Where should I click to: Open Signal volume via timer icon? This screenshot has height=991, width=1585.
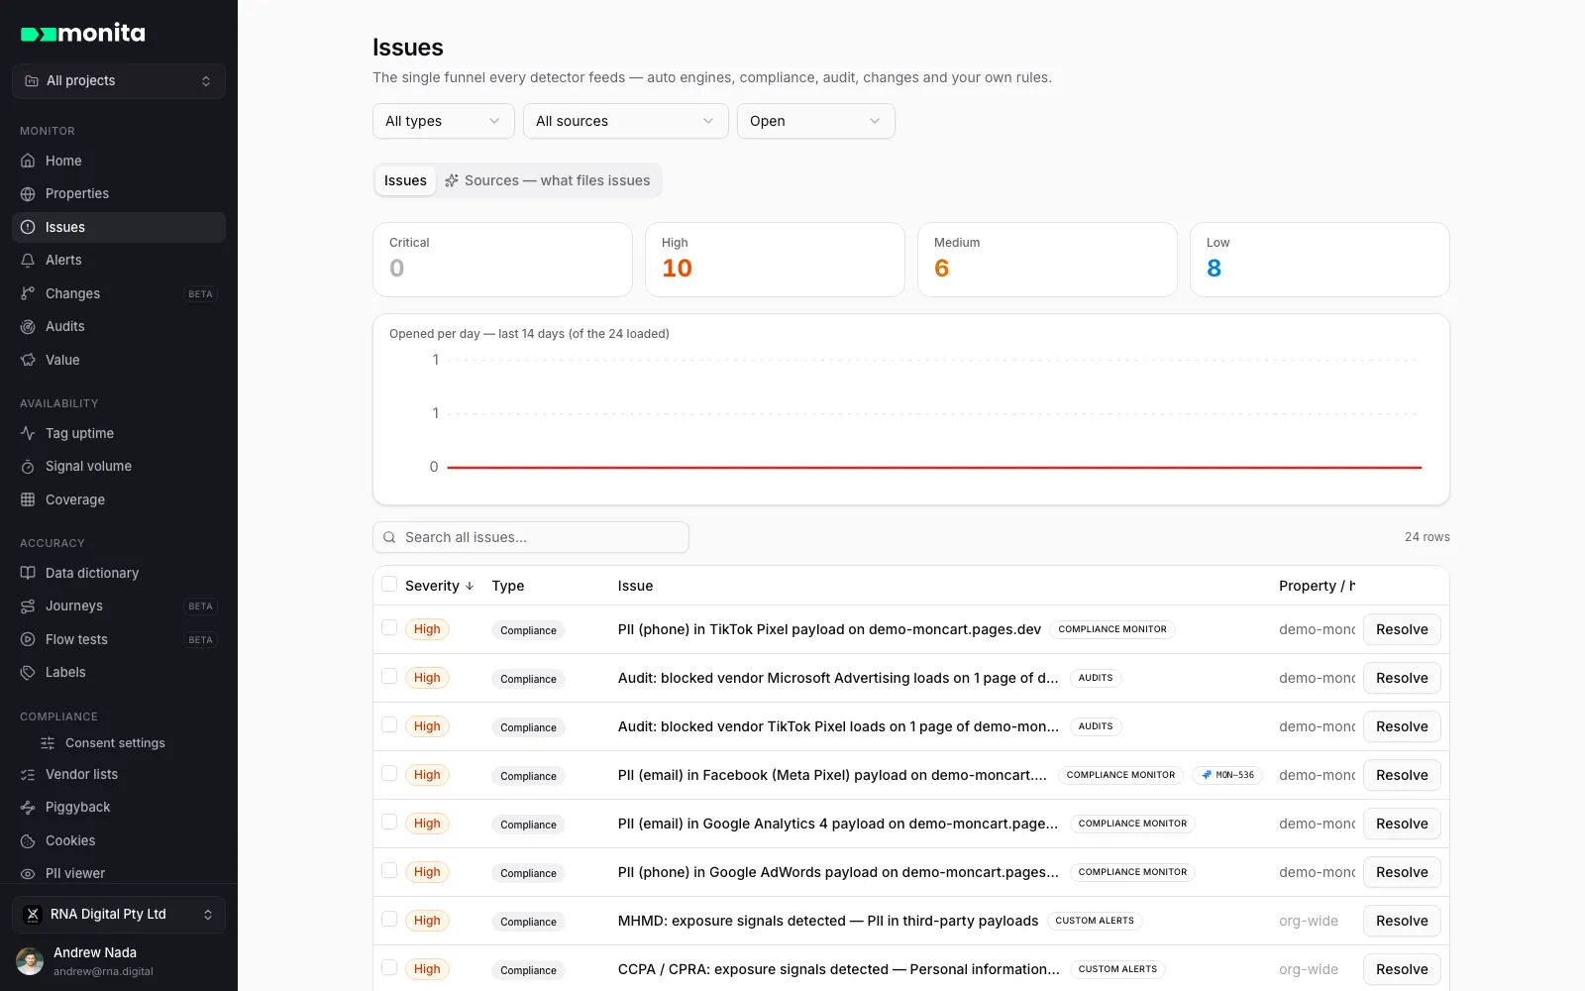click(28, 466)
